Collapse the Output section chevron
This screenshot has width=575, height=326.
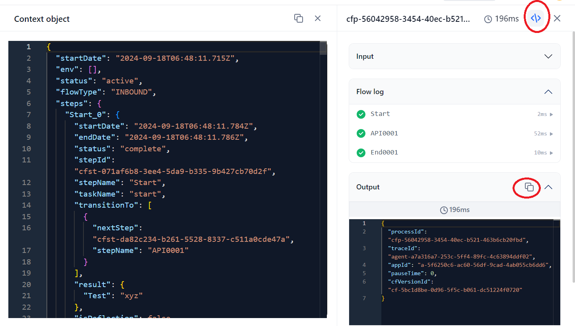(548, 187)
